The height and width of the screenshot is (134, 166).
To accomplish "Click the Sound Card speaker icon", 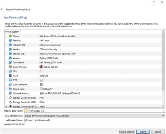I will point(10,89).
